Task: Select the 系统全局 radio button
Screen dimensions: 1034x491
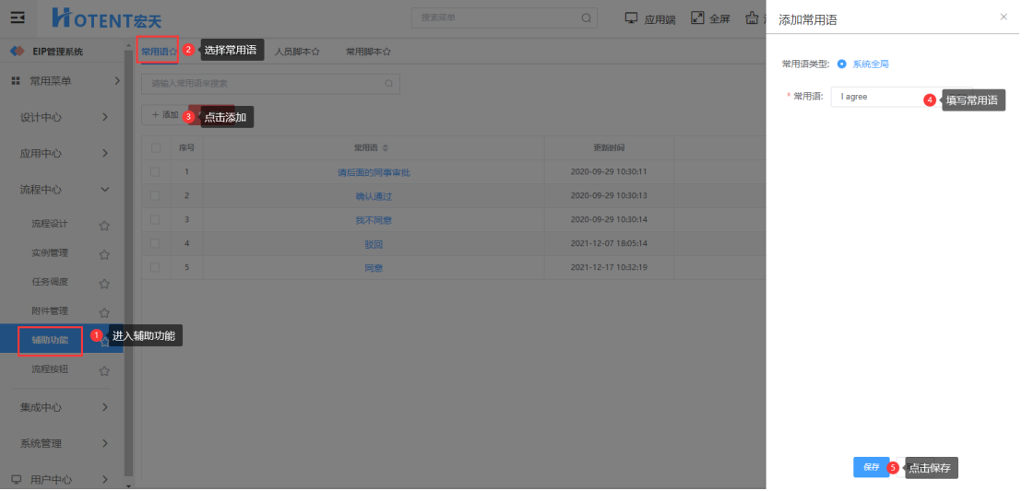Action: (842, 64)
